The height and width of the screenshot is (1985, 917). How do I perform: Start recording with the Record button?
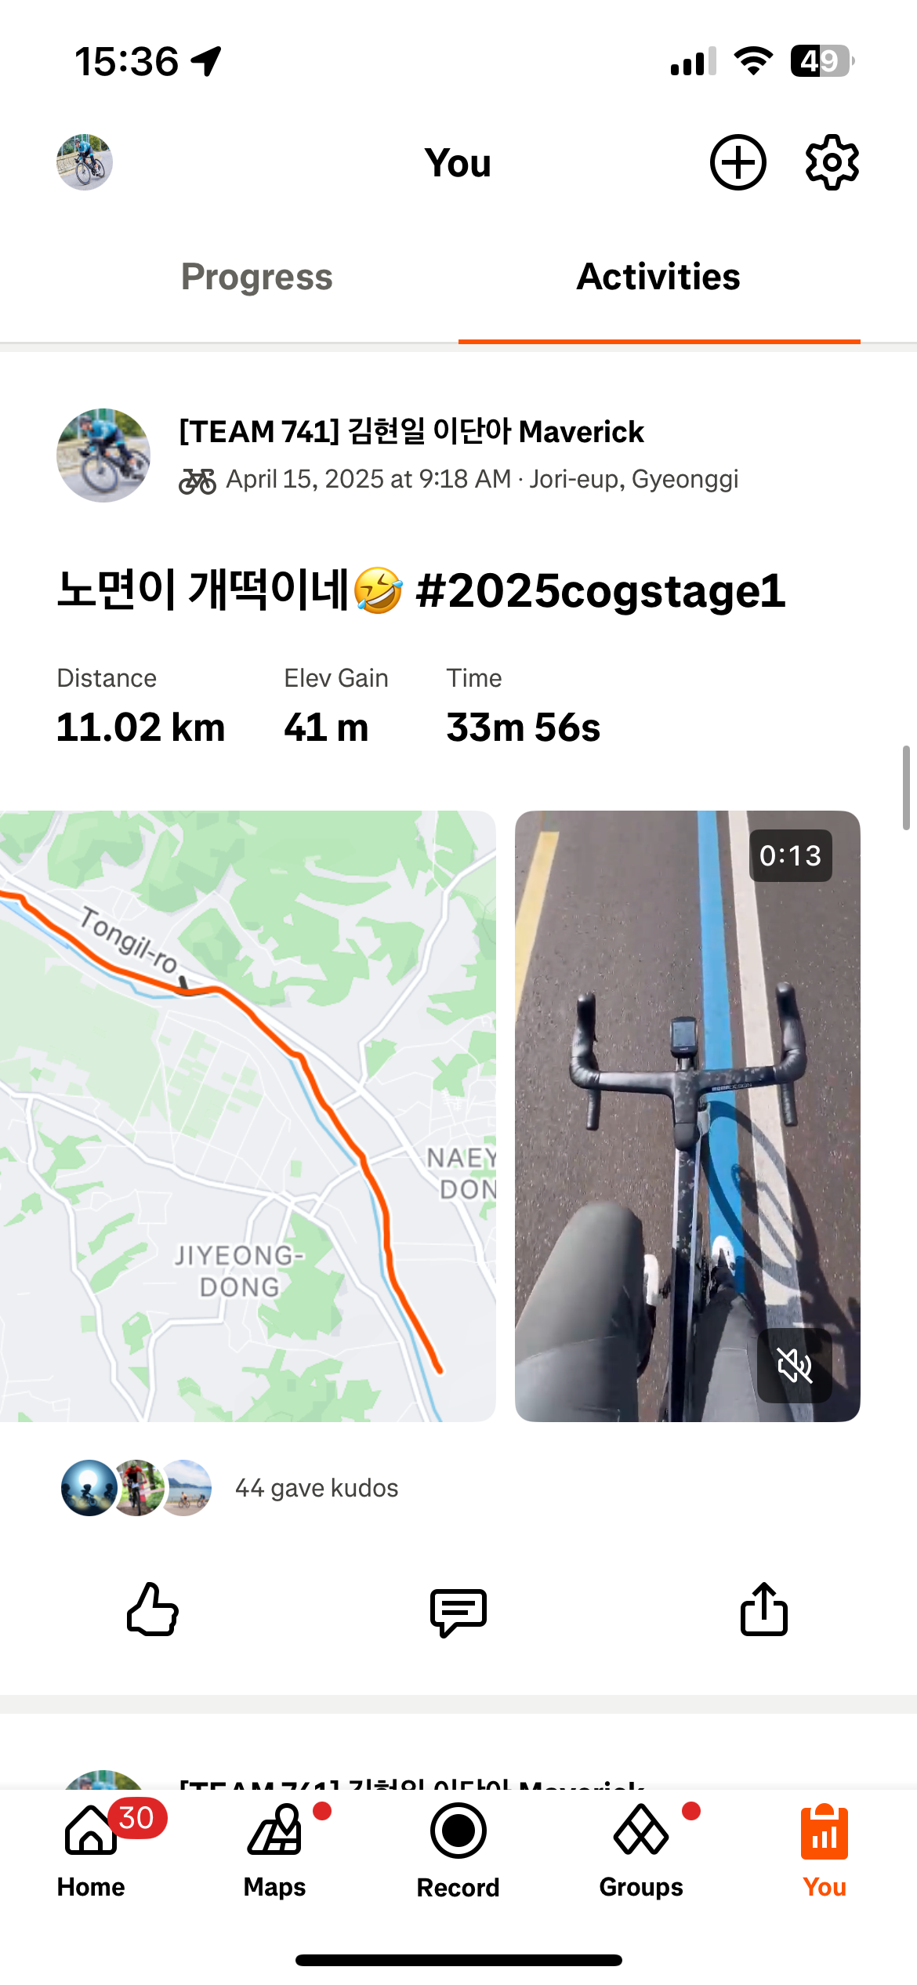pos(458,1851)
